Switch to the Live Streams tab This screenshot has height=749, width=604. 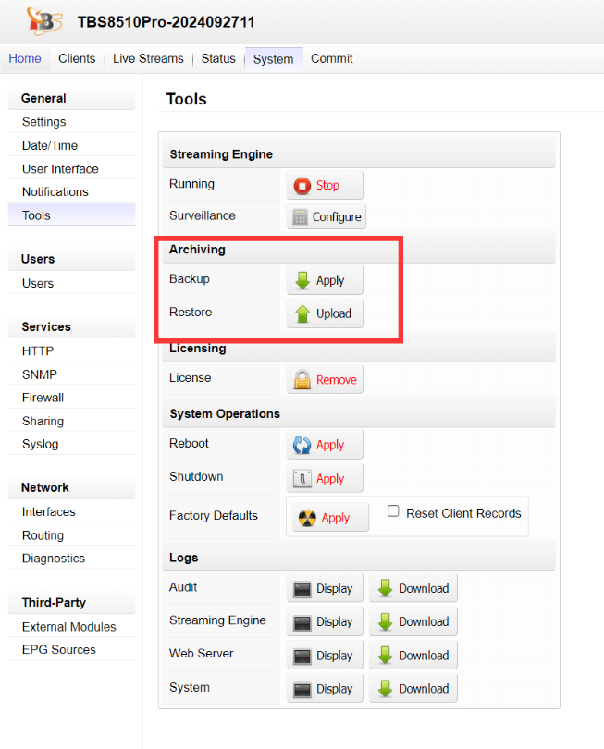tap(148, 58)
